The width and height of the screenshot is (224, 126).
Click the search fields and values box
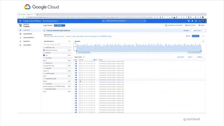tap(57, 44)
